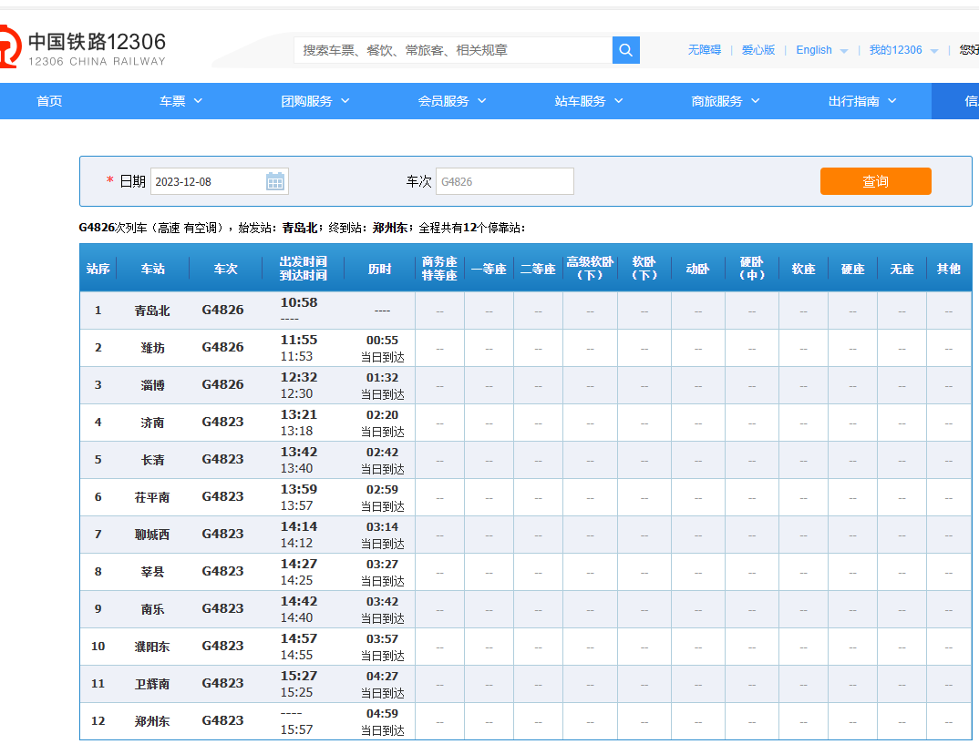Click train number G4826 in 潍坊 row
The image size is (979, 744).
click(x=222, y=347)
